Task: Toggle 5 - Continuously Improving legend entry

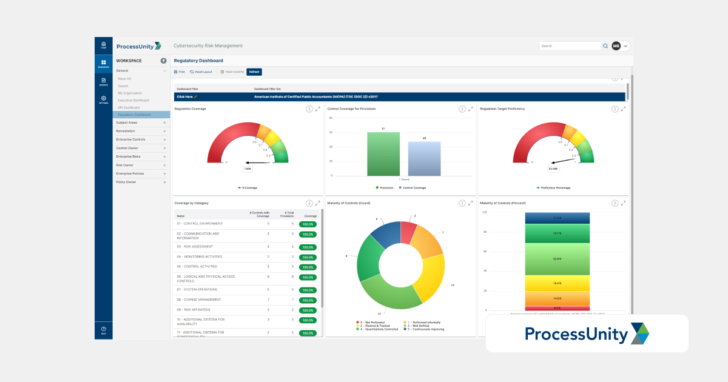Action: 423,329
